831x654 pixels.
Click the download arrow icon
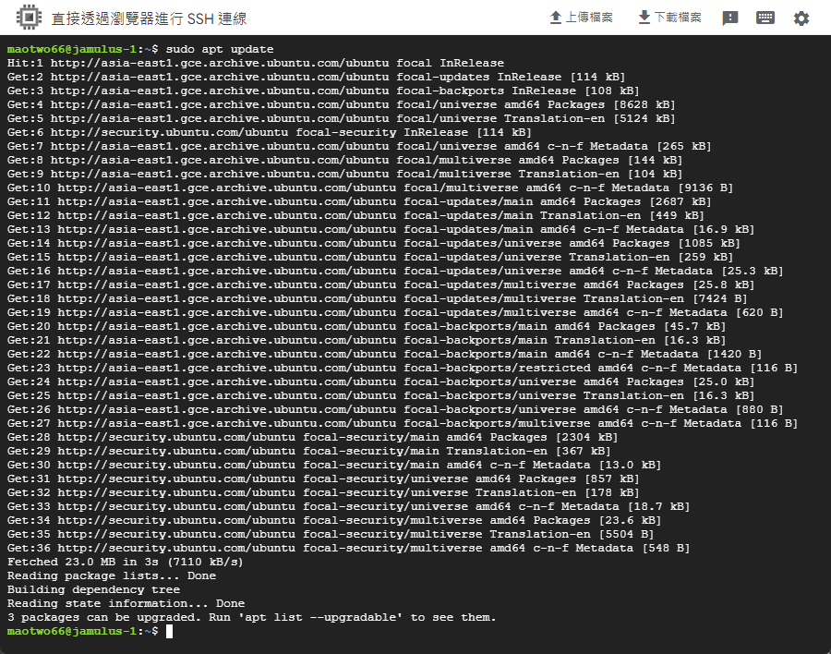644,18
